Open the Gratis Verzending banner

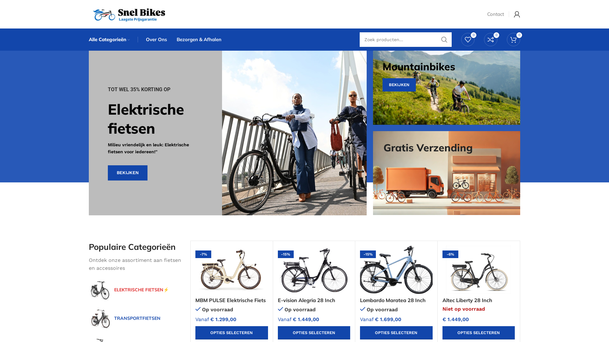tap(447, 173)
